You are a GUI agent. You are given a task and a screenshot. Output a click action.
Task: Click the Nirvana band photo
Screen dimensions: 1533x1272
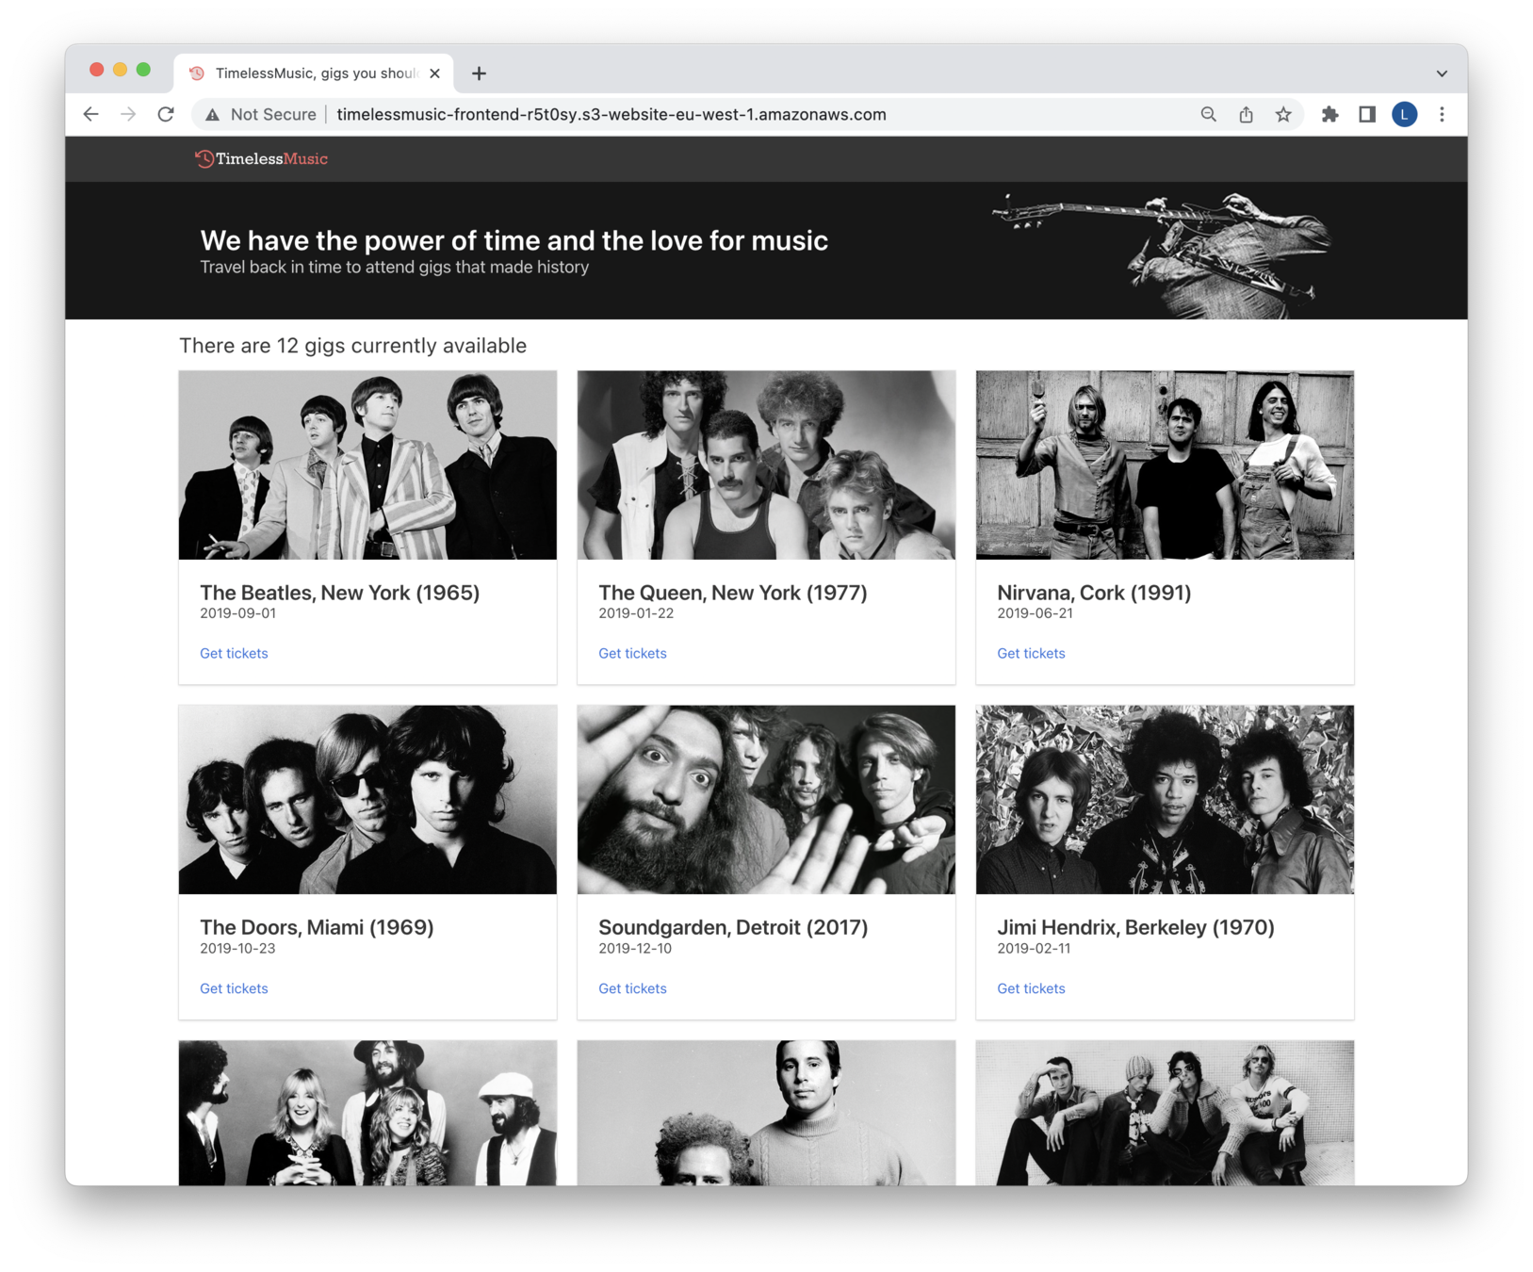1165,465
